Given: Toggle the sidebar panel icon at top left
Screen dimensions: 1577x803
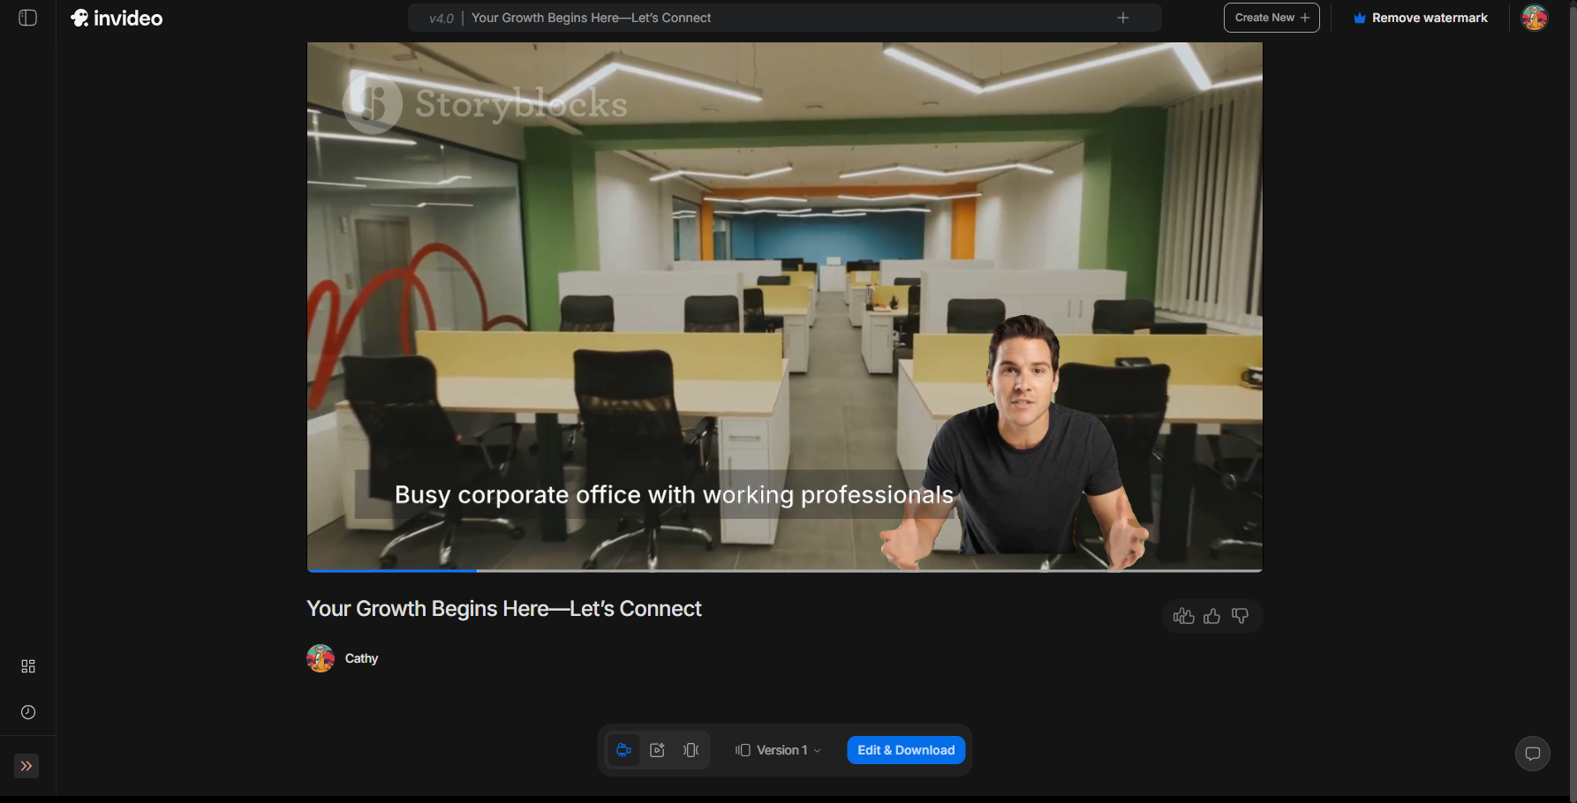Looking at the screenshot, I should click(28, 18).
